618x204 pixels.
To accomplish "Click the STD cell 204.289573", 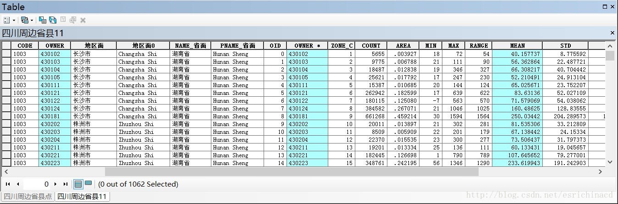I will click(565, 116).
